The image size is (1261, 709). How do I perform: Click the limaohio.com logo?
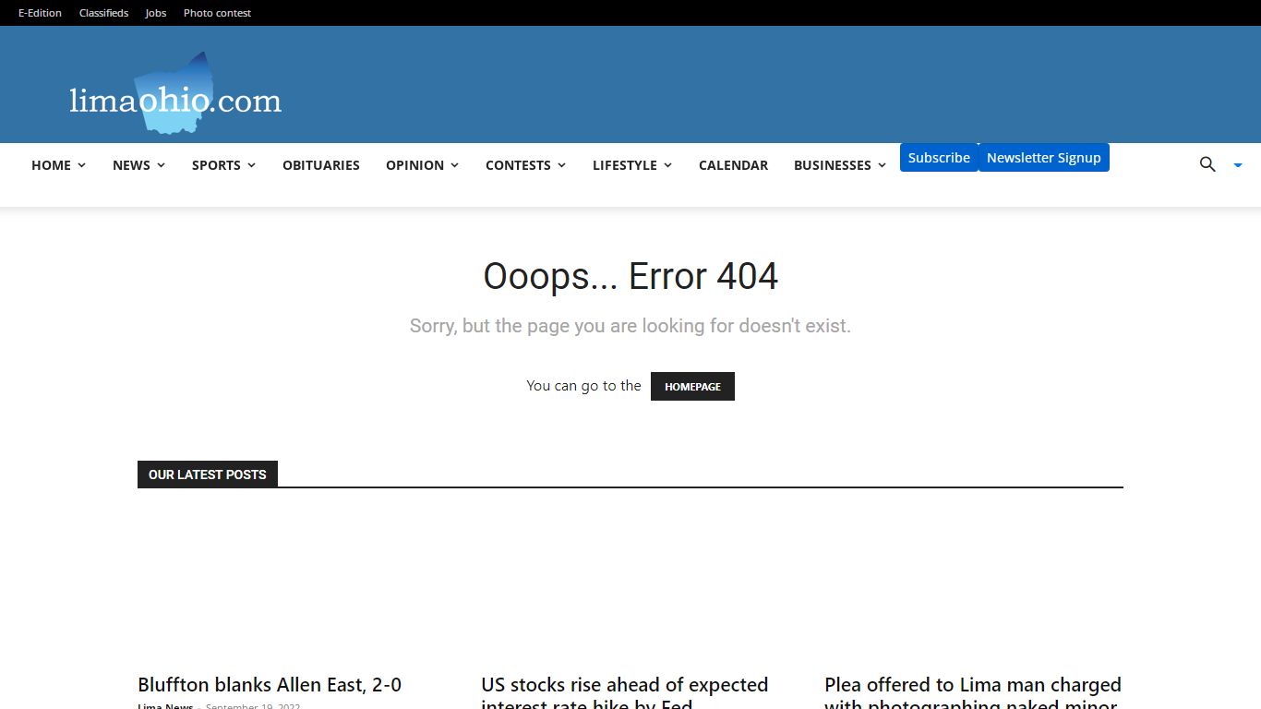[x=175, y=94]
